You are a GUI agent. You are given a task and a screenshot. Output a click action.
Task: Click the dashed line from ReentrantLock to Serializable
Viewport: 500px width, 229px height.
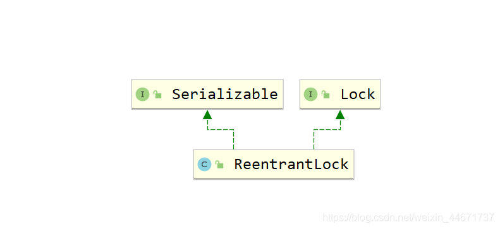(234, 139)
